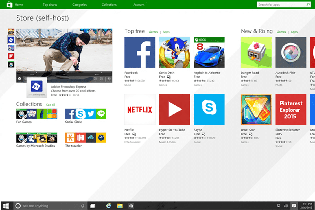Go to the Top charts menu
Image resolution: width=315 pixels, height=210 pixels.
pyautogui.click(x=50, y=5)
